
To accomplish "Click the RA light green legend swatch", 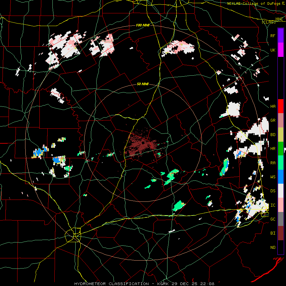I will 281,163.
